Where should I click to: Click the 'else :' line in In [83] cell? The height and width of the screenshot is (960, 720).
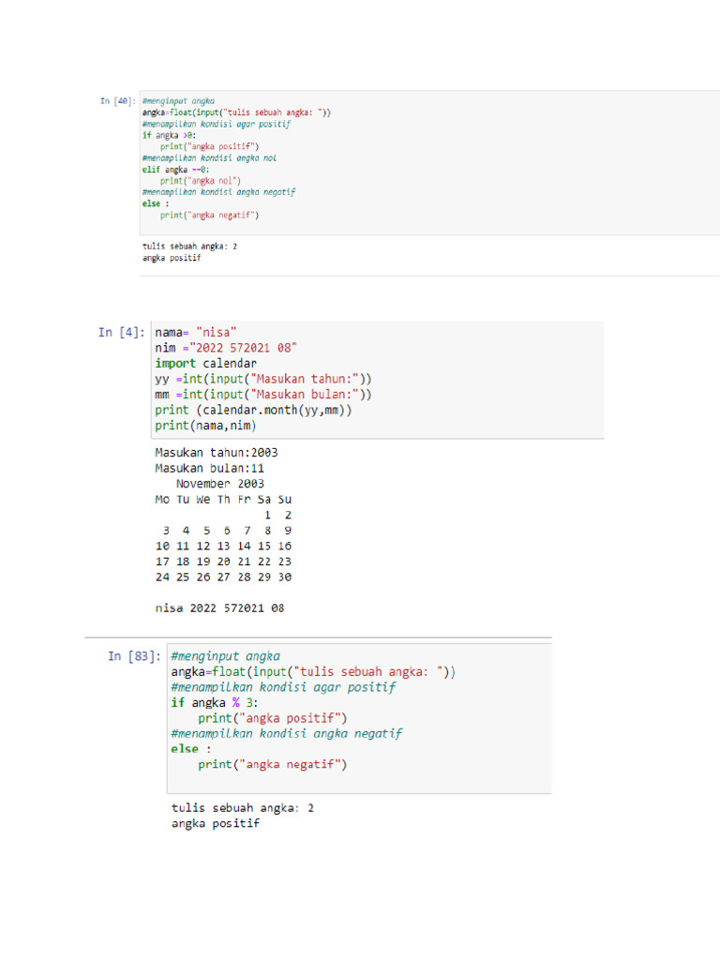pyautogui.click(x=191, y=749)
